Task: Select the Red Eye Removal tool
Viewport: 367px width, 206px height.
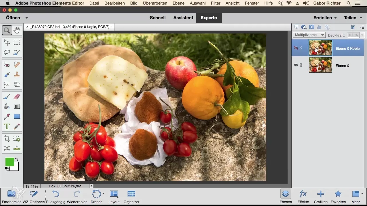Action: (7, 65)
